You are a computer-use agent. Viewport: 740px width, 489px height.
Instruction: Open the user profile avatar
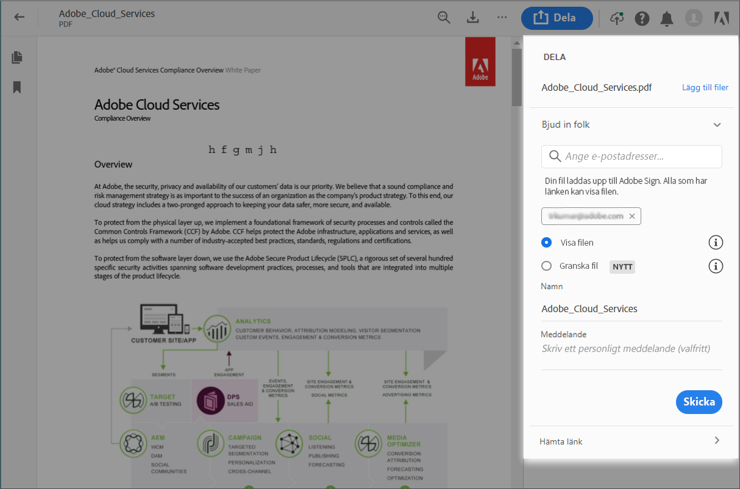coord(694,18)
